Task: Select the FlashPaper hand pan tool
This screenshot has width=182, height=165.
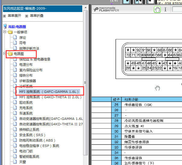Action: pos(157,10)
